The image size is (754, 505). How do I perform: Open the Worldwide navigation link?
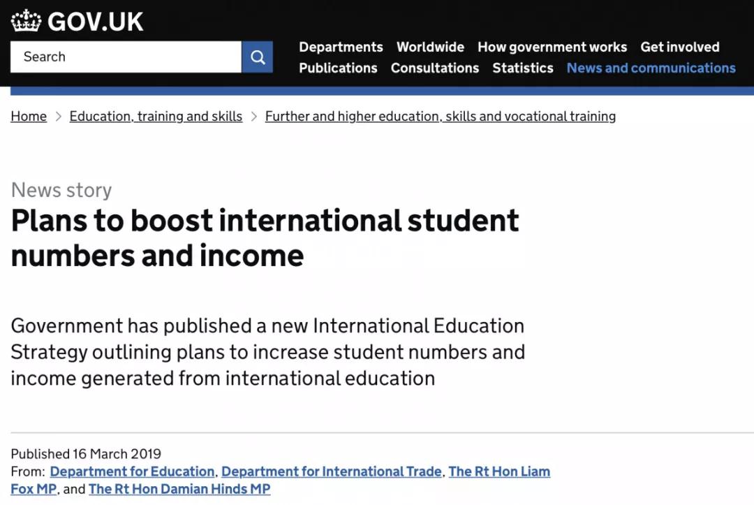[430, 47]
